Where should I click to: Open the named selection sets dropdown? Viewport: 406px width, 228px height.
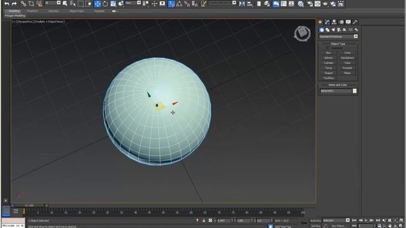(234, 3)
